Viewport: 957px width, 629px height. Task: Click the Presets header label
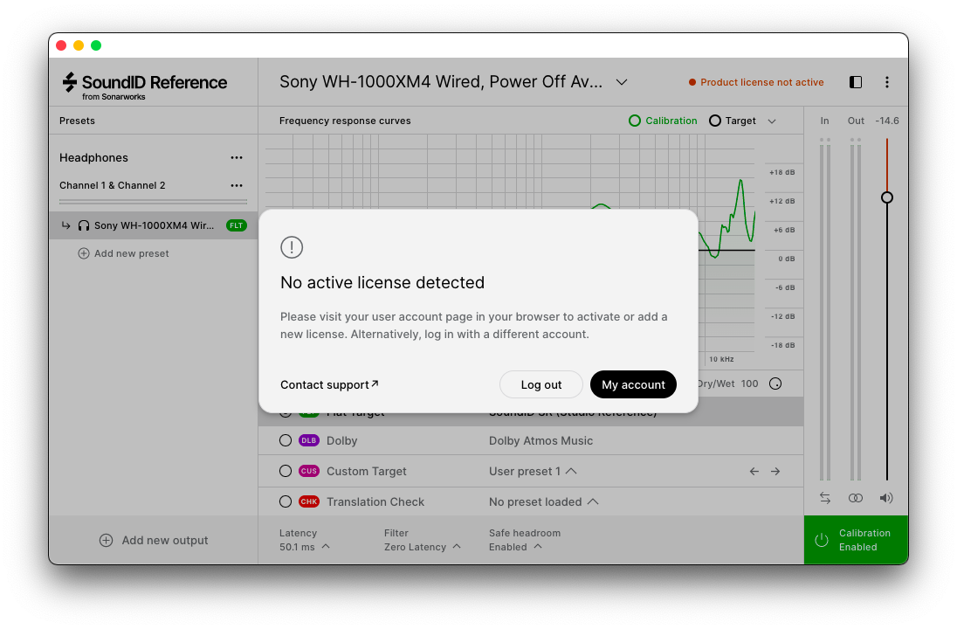point(77,121)
